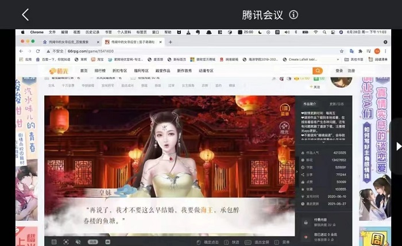
Task: Go to 首页 in the site navigation
Action: 84,71
